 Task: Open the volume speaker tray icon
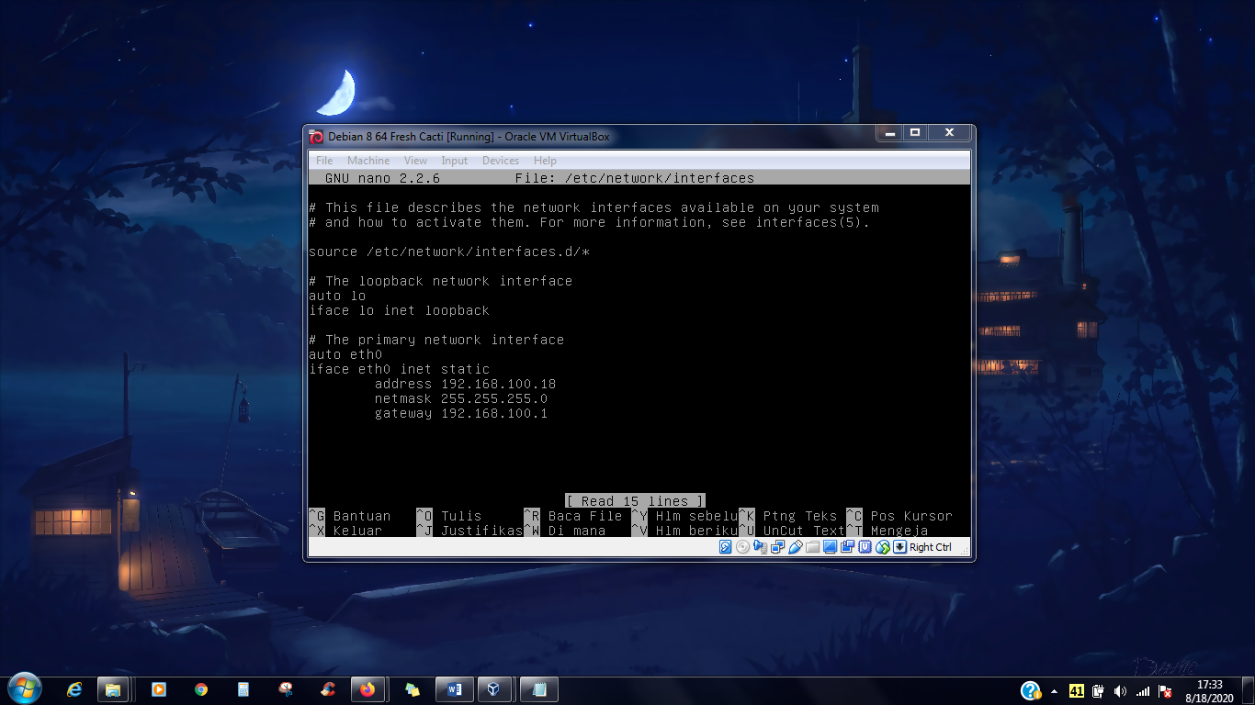click(1120, 691)
